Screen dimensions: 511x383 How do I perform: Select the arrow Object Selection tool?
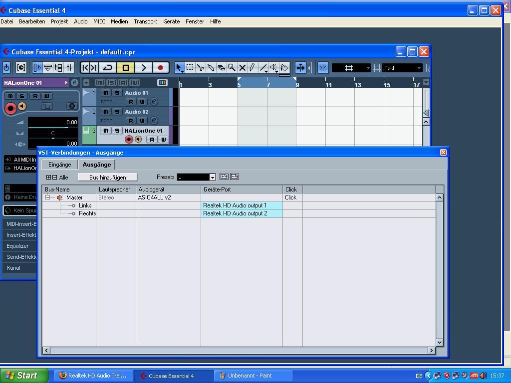click(179, 68)
